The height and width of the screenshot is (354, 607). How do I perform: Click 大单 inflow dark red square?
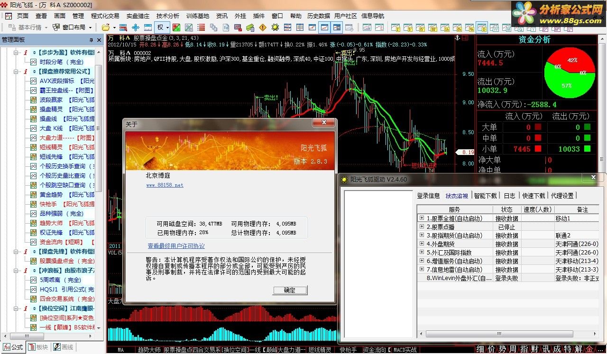[538, 127]
